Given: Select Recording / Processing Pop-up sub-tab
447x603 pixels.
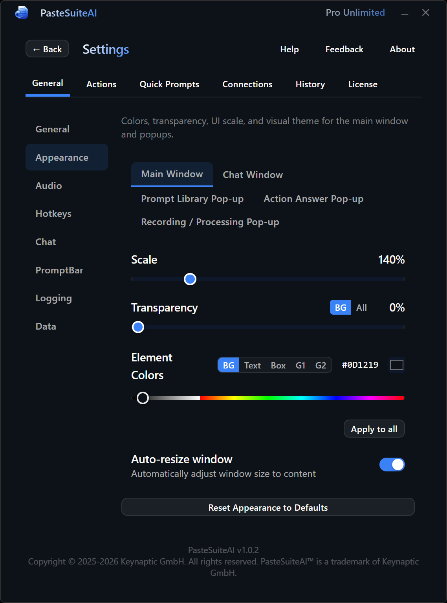Looking at the screenshot, I should [x=210, y=222].
